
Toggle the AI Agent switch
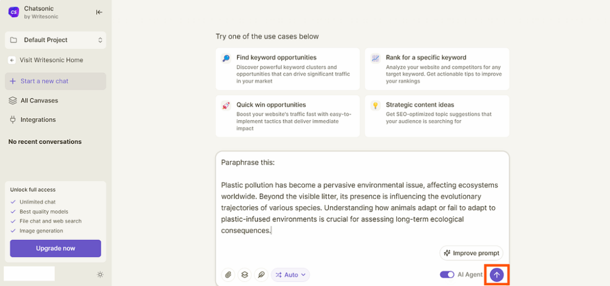[x=447, y=275]
